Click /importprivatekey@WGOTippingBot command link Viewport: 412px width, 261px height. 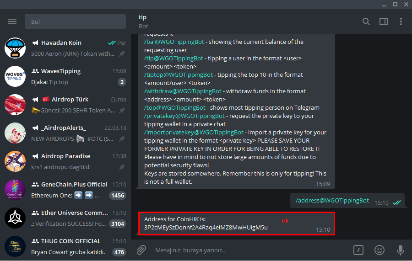[x=194, y=132]
